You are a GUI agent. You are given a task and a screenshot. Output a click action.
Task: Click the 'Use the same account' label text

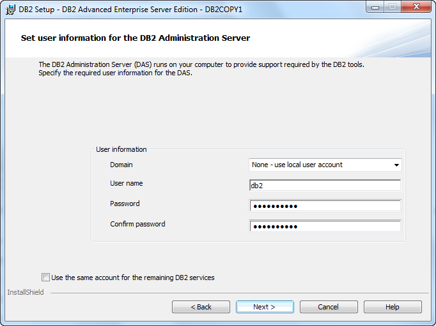click(133, 278)
